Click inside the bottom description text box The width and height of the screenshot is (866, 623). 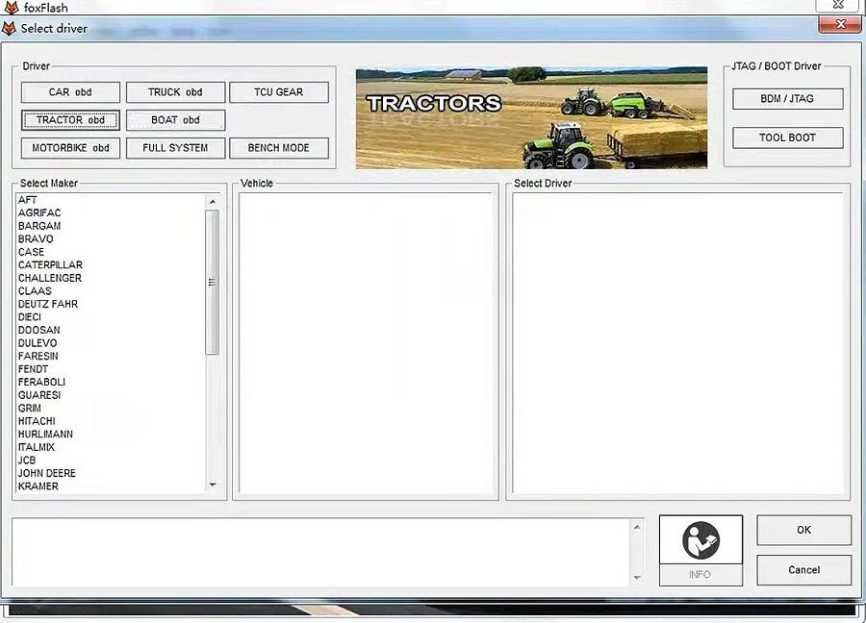320,552
